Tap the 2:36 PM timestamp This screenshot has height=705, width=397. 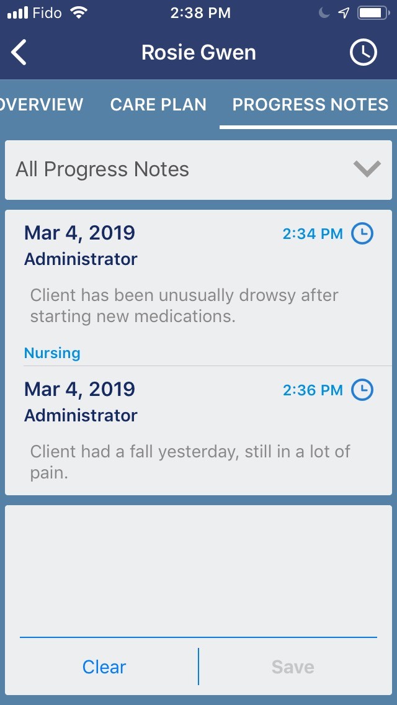313,390
